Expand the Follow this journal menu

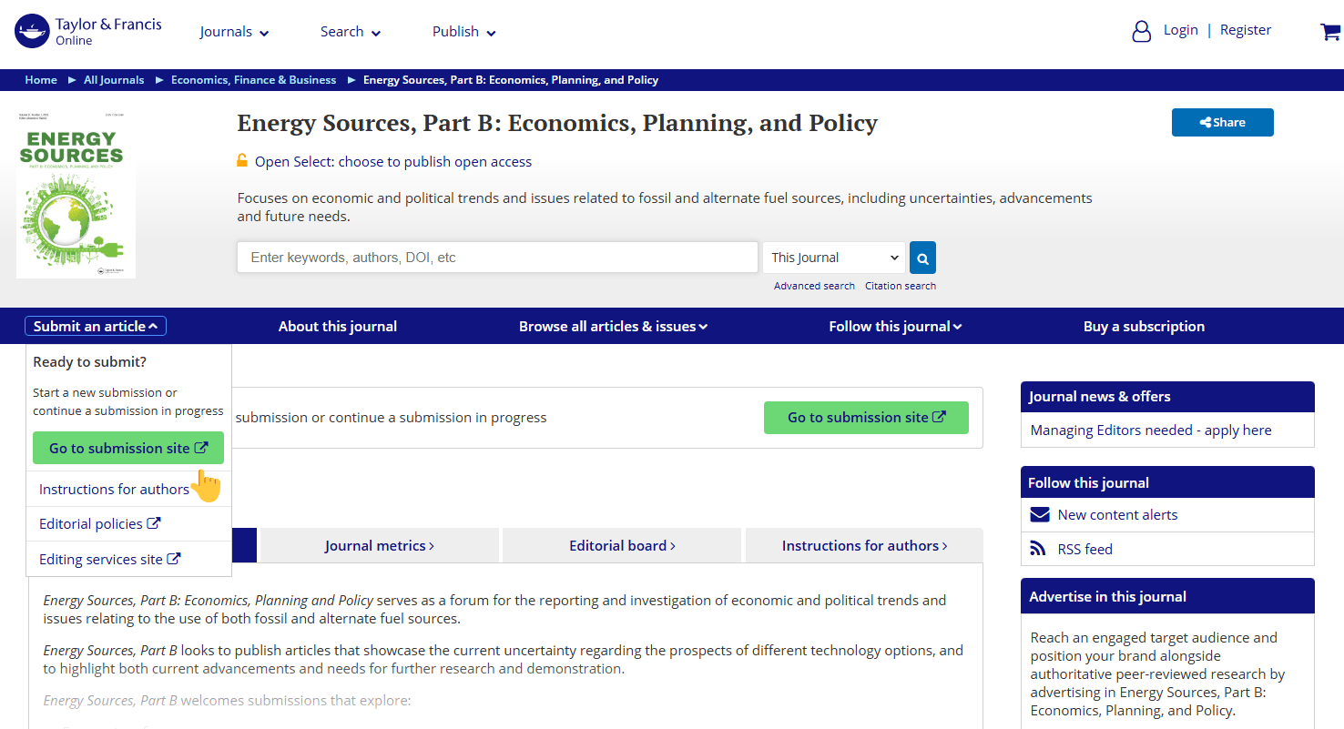tap(895, 327)
